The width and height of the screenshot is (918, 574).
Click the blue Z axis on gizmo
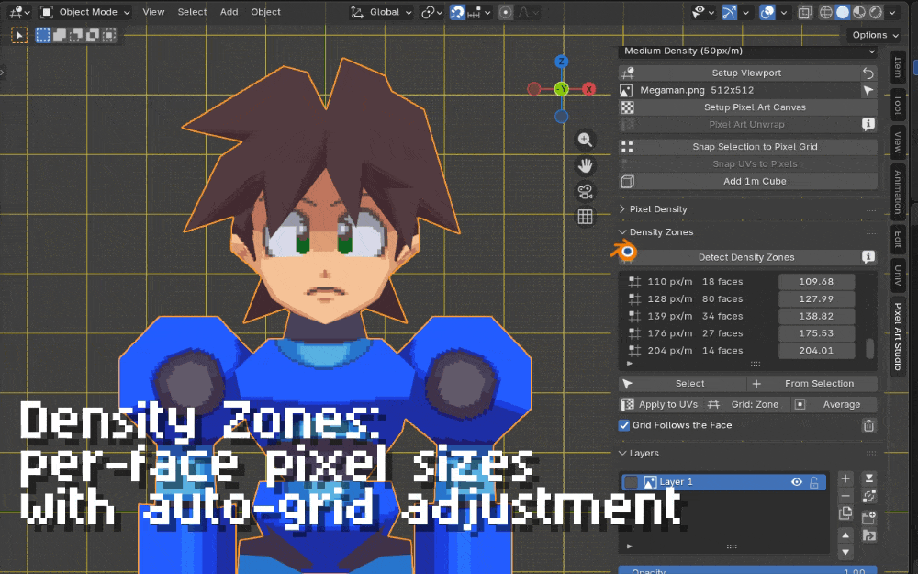coord(562,62)
